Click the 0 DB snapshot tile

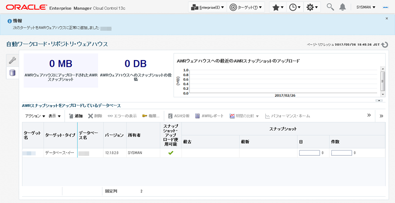point(136,70)
